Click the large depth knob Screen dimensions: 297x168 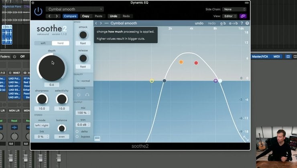[x=51, y=66]
